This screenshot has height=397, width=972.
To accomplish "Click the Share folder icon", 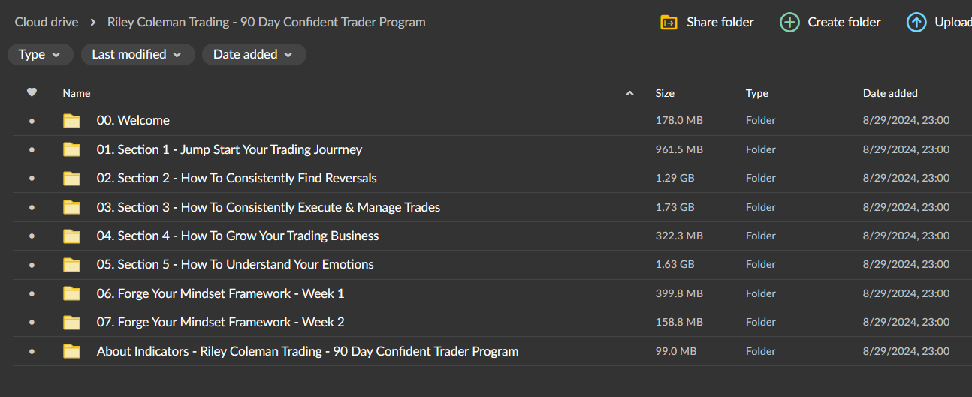I will click(x=668, y=23).
